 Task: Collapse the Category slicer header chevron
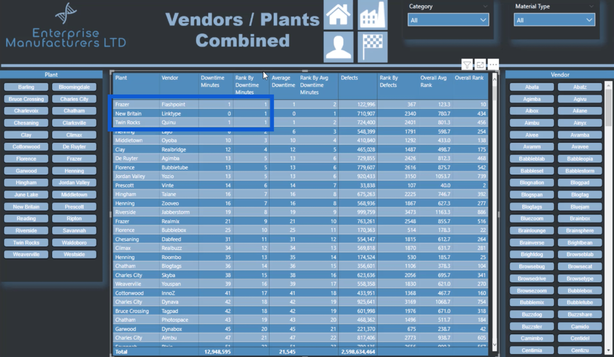[x=485, y=6]
